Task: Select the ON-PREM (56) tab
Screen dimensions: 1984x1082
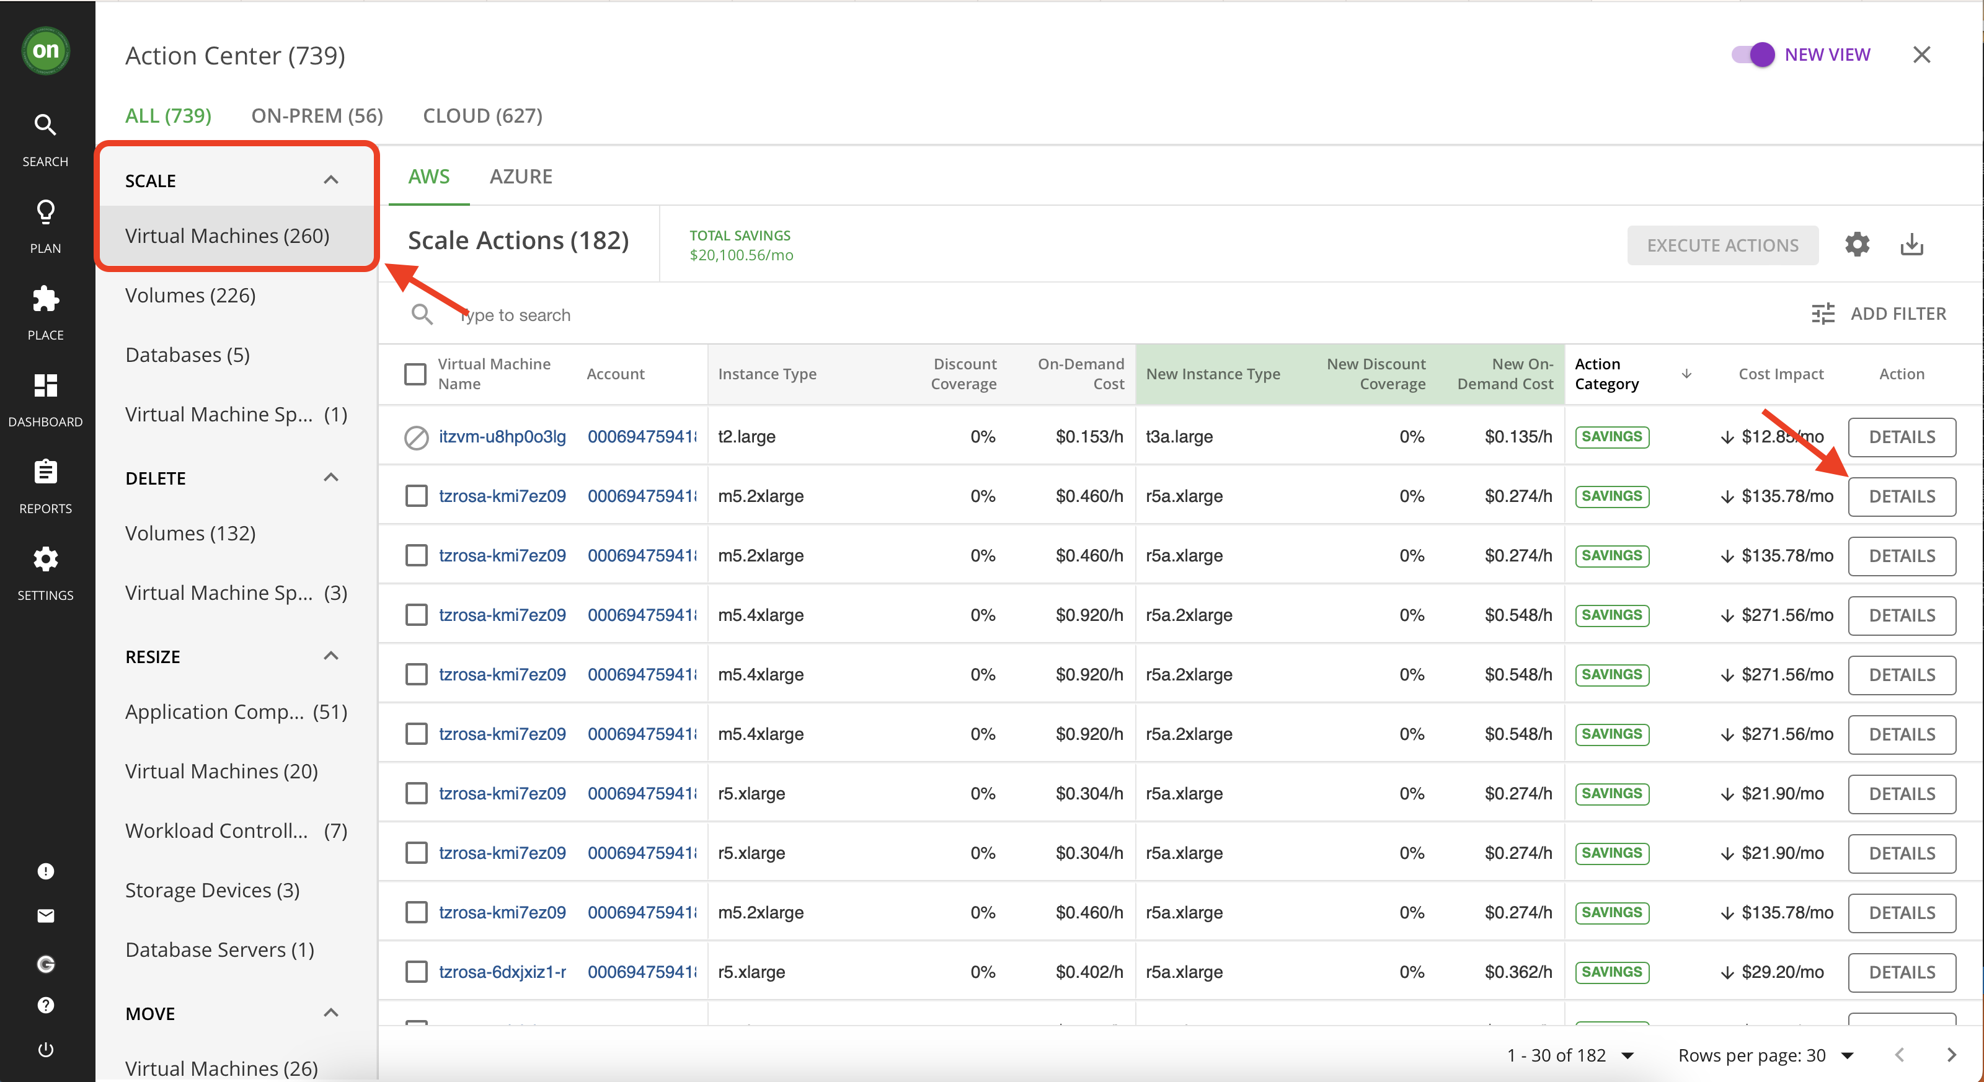Action: click(317, 115)
